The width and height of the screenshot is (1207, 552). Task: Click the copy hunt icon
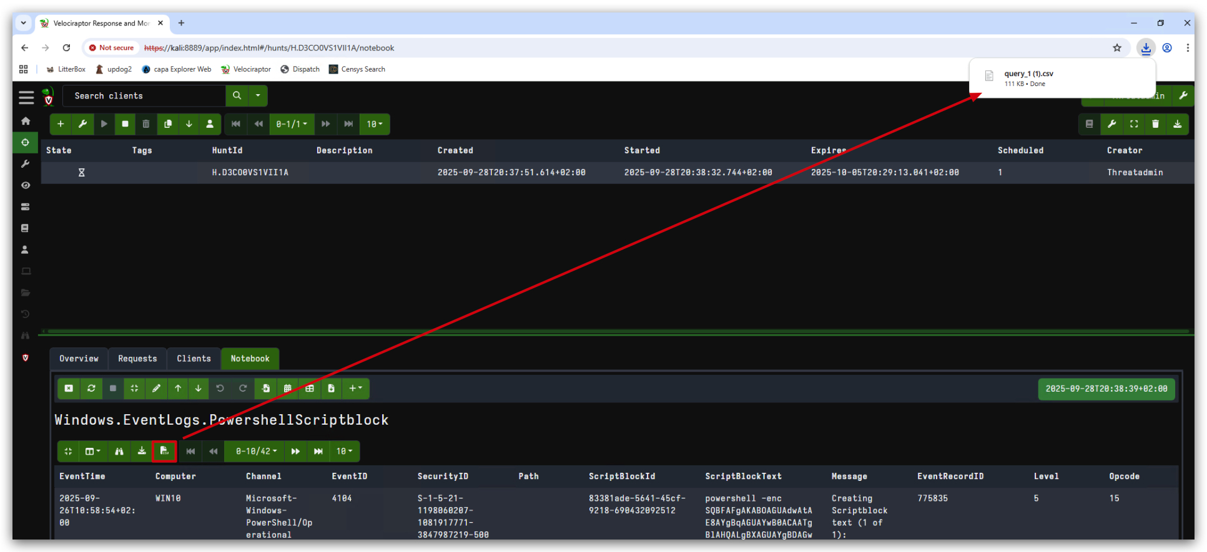[167, 124]
